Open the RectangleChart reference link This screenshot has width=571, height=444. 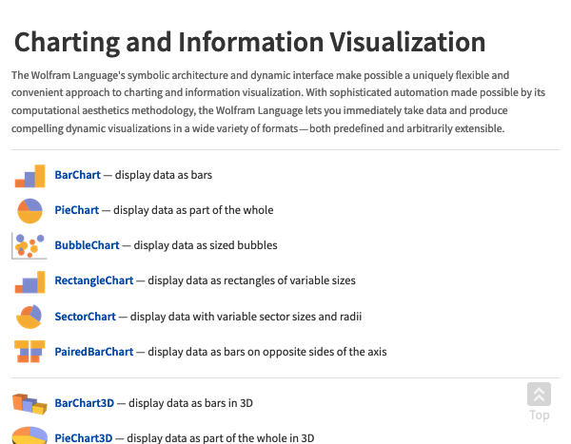click(x=94, y=280)
